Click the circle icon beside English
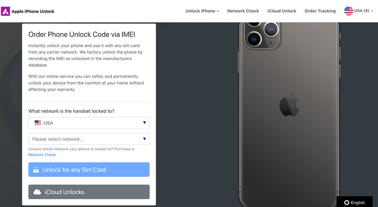 tap(347, 203)
